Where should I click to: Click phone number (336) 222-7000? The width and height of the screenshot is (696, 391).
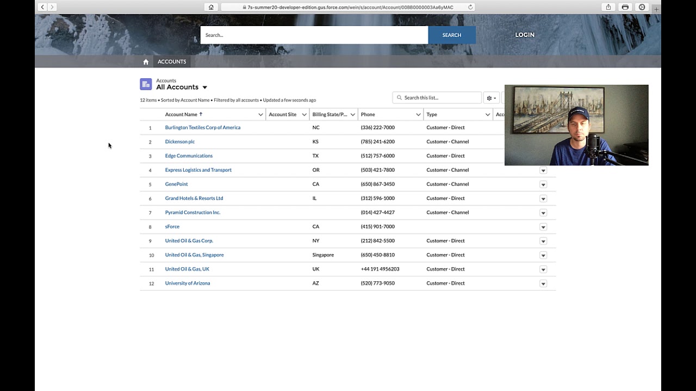[378, 128]
